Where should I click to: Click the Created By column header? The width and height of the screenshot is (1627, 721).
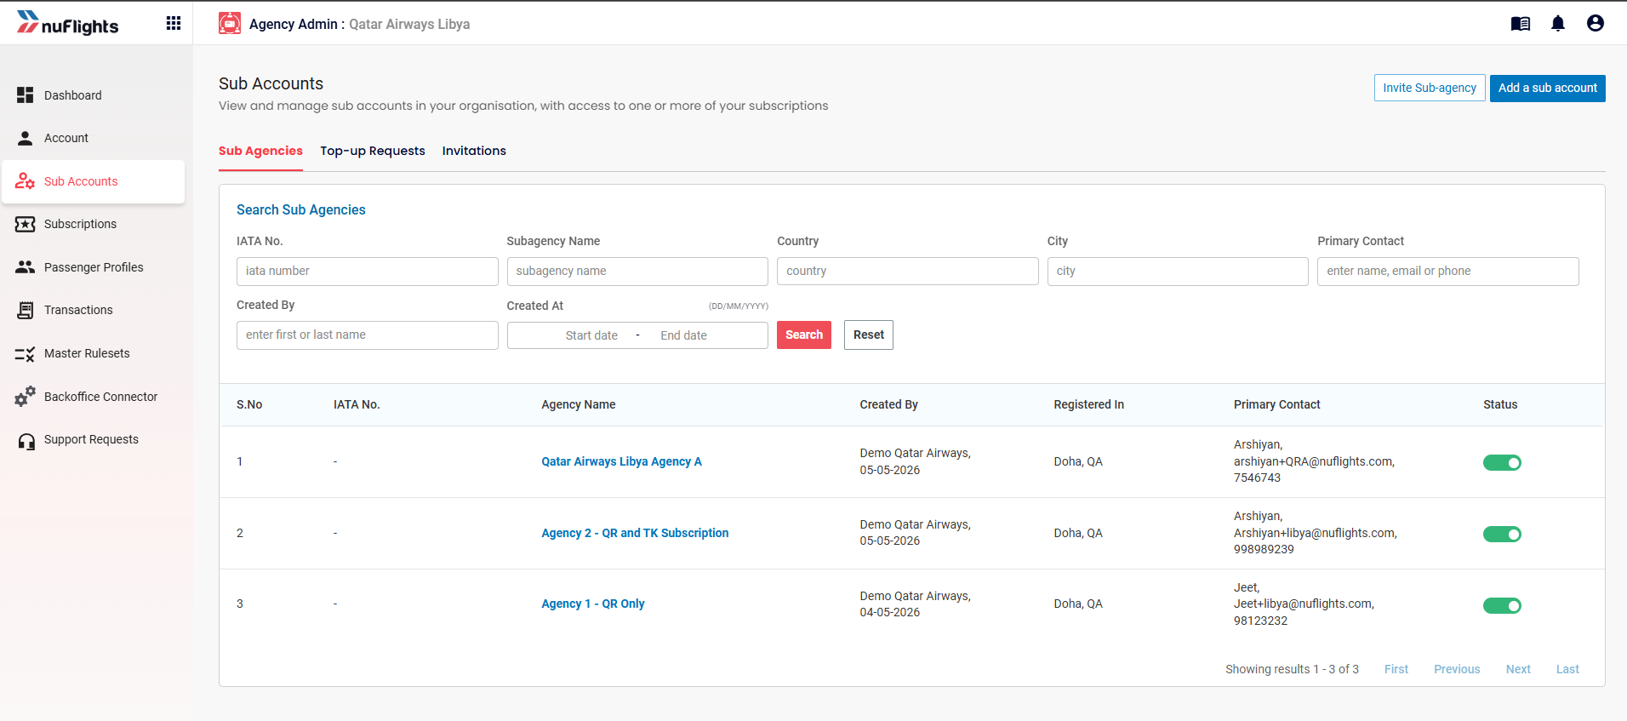[888, 404]
